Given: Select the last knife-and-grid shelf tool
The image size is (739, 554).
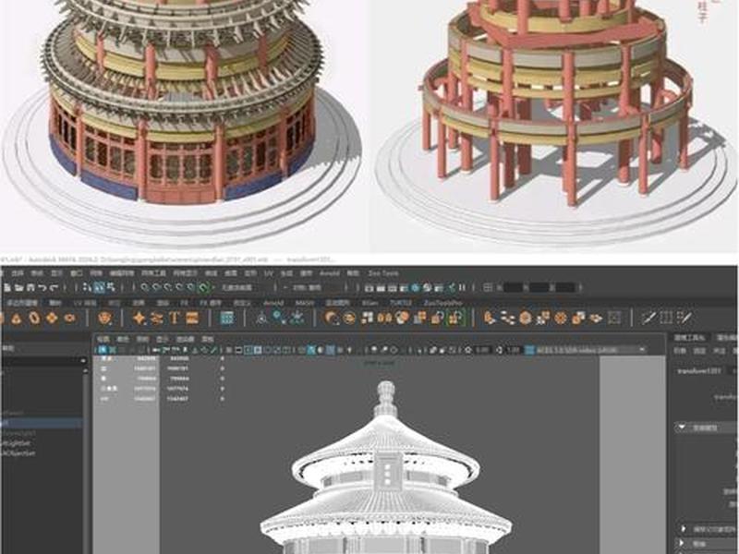Looking at the screenshot, I should tap(684, 319).
